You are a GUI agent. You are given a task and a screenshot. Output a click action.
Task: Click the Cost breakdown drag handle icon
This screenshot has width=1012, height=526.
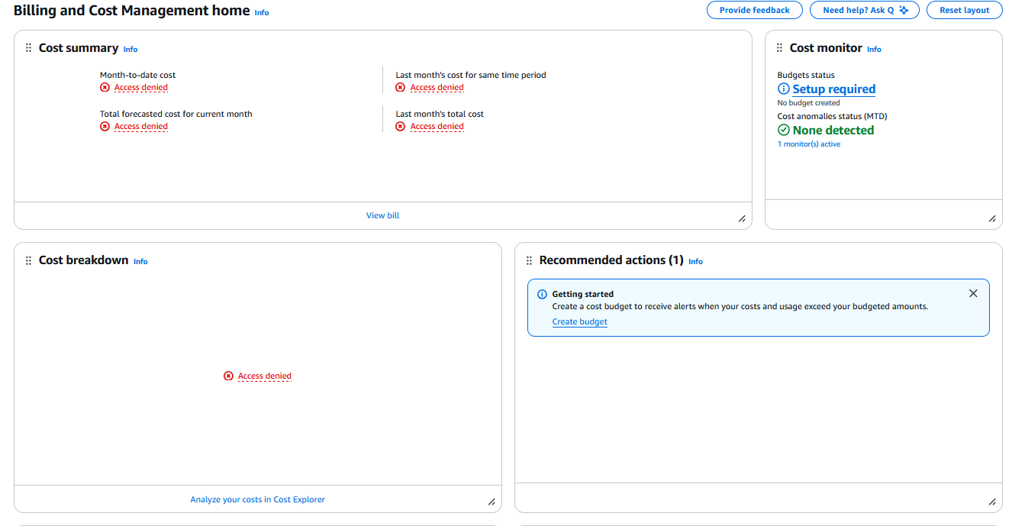(29, 260)
